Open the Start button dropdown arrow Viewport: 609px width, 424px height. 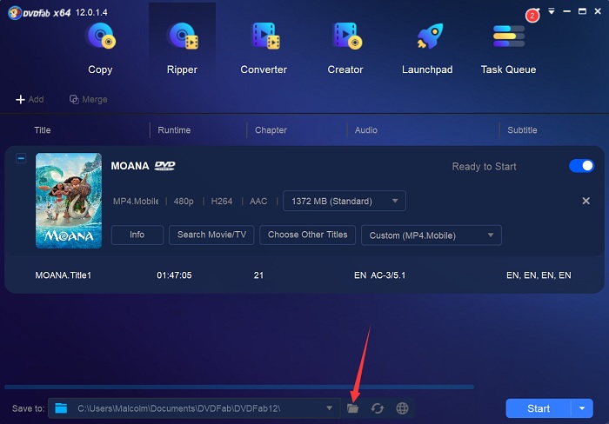tap(582, 408)
